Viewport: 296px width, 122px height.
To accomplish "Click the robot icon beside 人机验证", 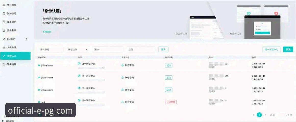I will click(4, 47).
